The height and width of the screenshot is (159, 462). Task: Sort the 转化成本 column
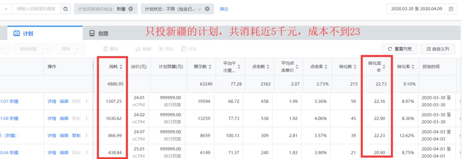(x=384, y=67)
